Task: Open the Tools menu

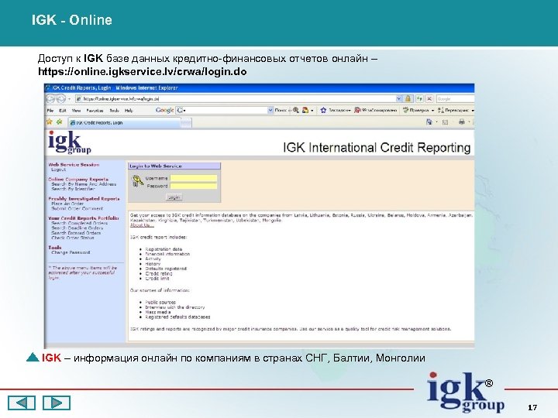Action: 114,111
